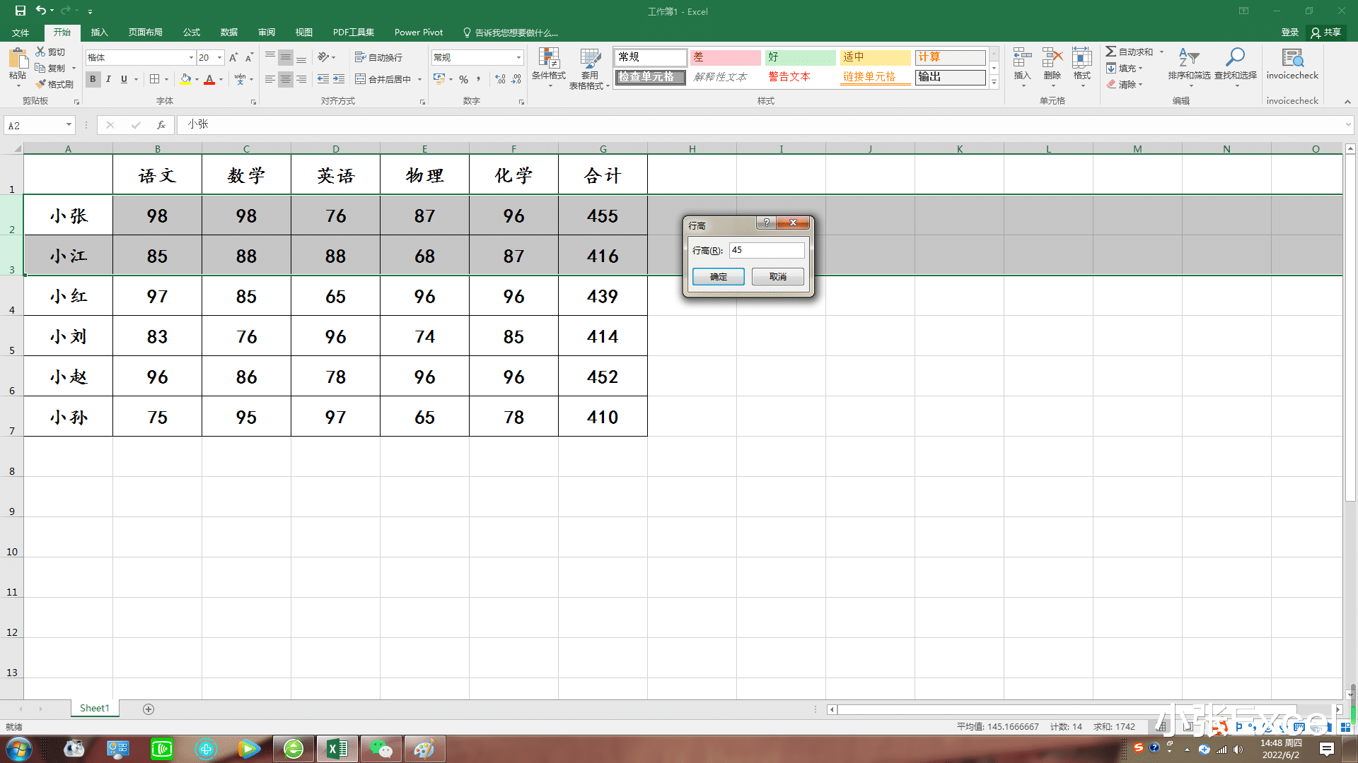
Task: Click 确定 in the row height dialog
Action: 718,276
